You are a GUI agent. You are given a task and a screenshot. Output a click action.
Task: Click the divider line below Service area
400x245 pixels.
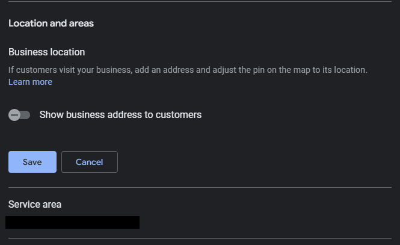200,238
